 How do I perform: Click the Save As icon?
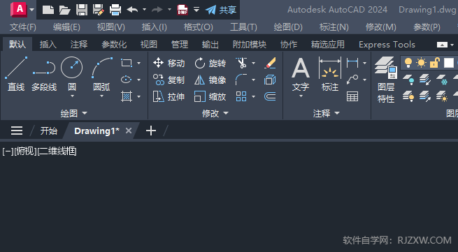(x=99, y=10)
